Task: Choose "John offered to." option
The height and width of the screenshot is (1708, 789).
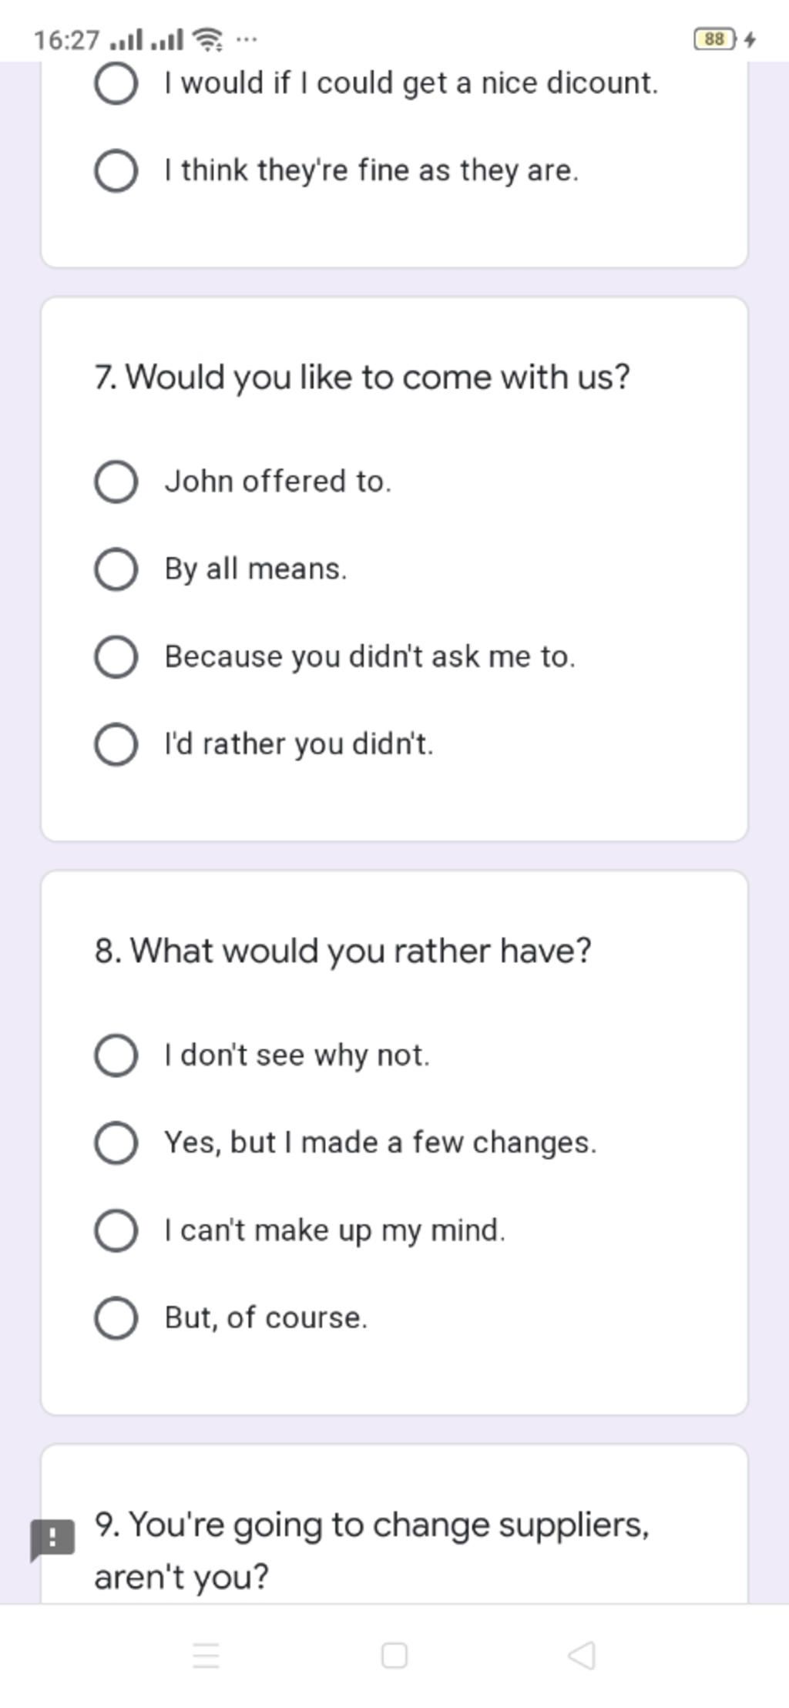Action: [x=243, y=482]
